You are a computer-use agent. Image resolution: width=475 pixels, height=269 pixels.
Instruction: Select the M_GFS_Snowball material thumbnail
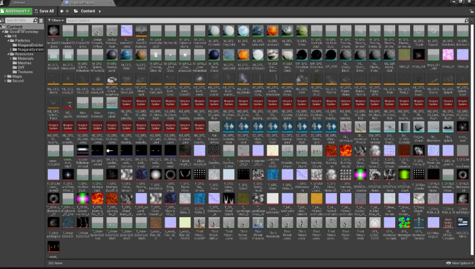coord(53,55)
